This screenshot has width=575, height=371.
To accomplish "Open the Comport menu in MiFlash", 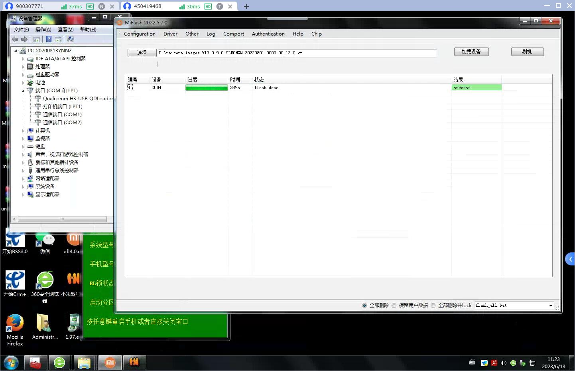I will pyautogui.click(x=233, y=34).
